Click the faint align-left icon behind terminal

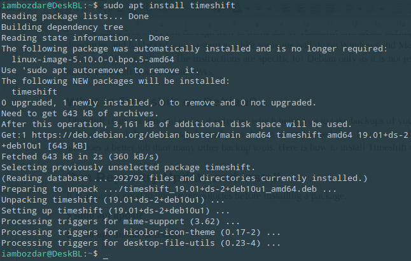pyautogui.click(x=286, y=8)
